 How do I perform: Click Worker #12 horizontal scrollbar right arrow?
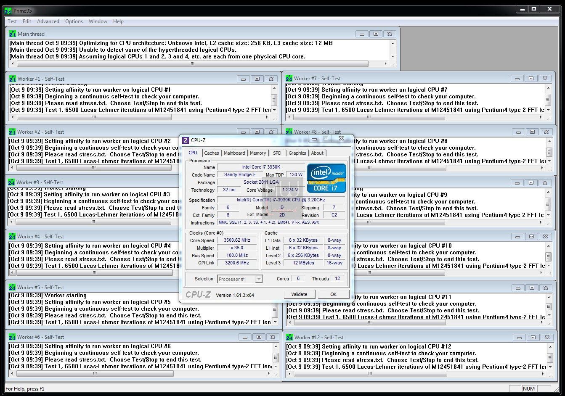(543, 374)
